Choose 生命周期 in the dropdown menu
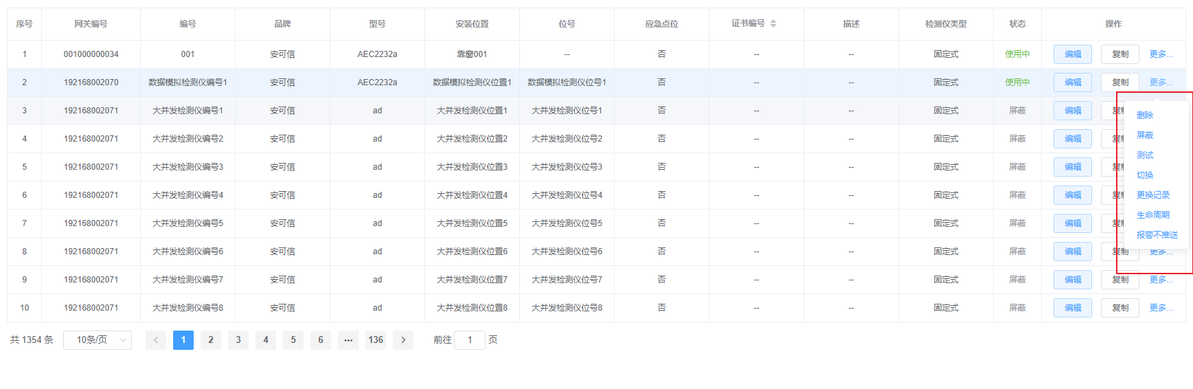Screen dimensions: 1193x389 pos(1152,215)
